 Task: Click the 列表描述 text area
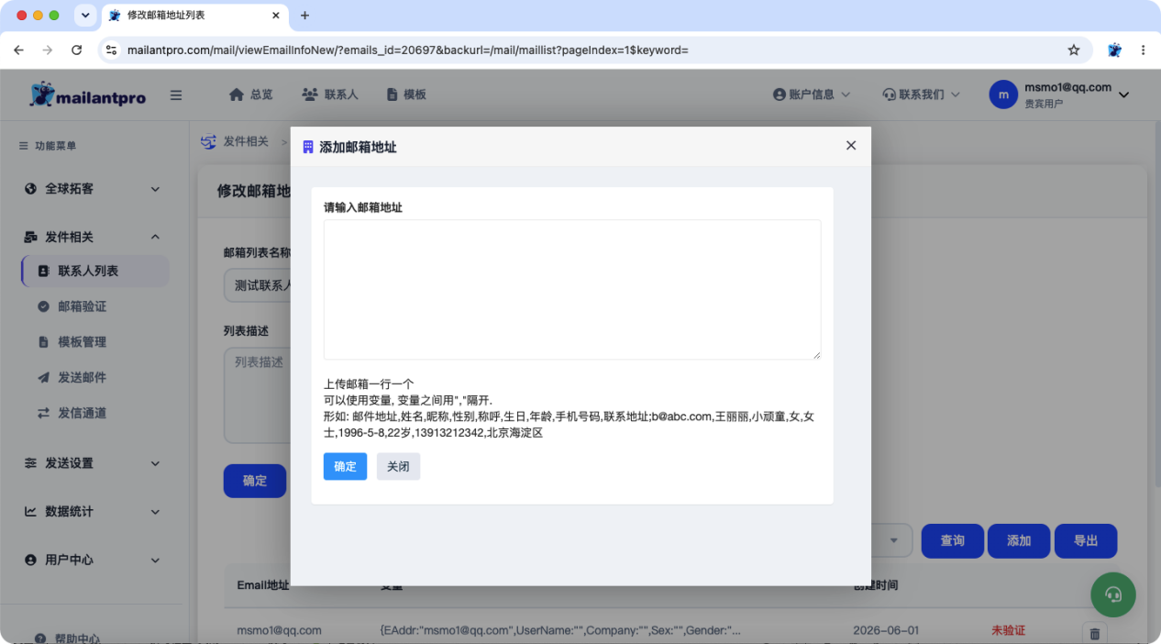coord(257,395)
